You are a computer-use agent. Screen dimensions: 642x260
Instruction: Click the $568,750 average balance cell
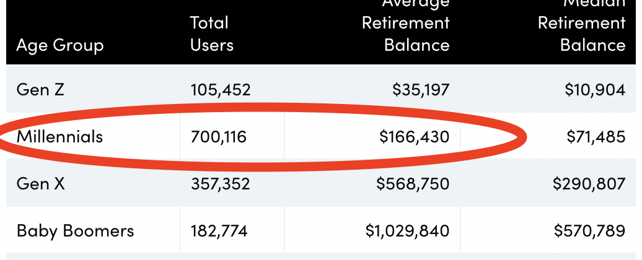(x=413, y=184)
